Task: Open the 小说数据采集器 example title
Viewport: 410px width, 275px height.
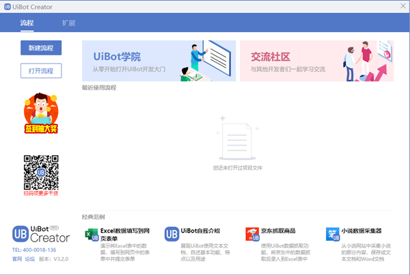Action: [361, 231]
